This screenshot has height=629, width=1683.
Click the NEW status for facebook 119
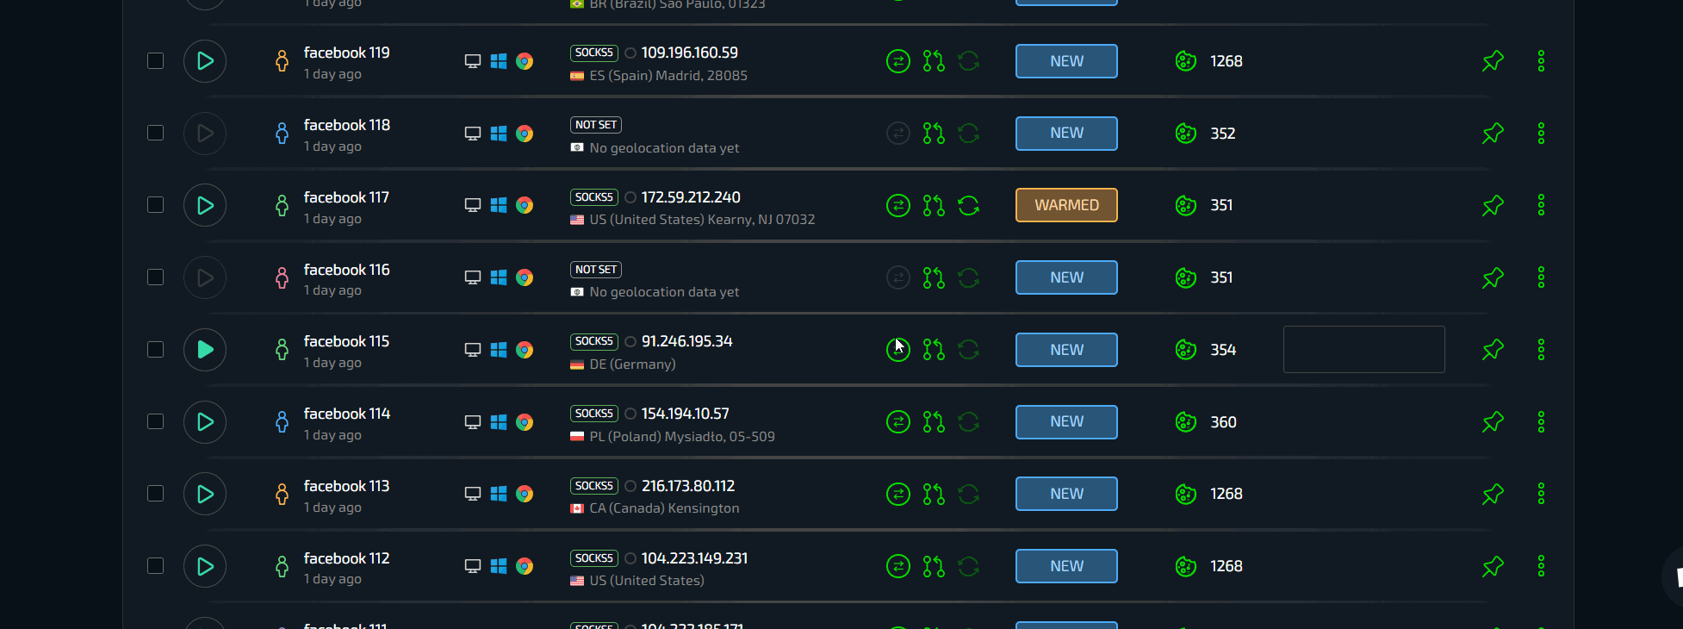click(x=1066, y=61)
